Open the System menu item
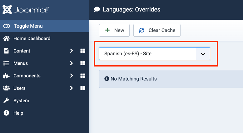The height and width of the screenshot is (133, 243). coord(21,101)
